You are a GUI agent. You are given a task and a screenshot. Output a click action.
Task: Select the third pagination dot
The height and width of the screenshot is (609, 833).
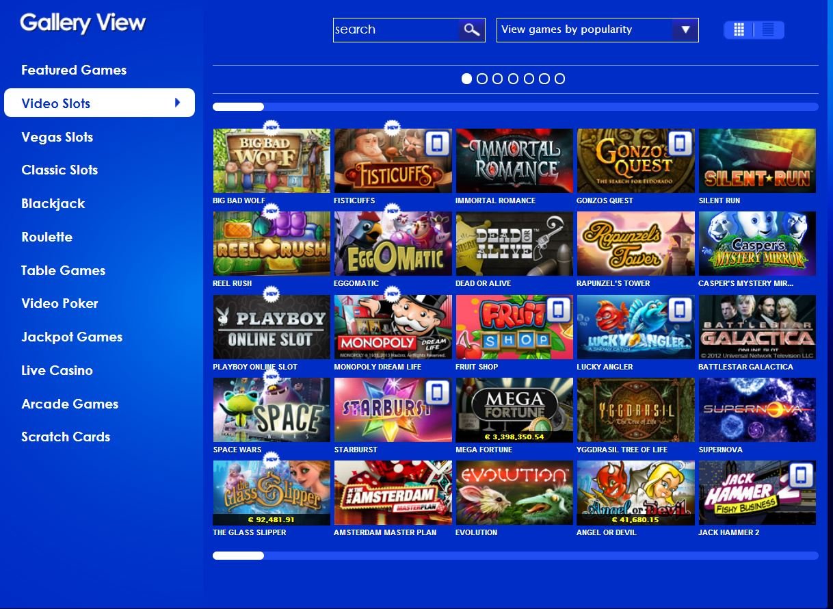pos(497,79)
